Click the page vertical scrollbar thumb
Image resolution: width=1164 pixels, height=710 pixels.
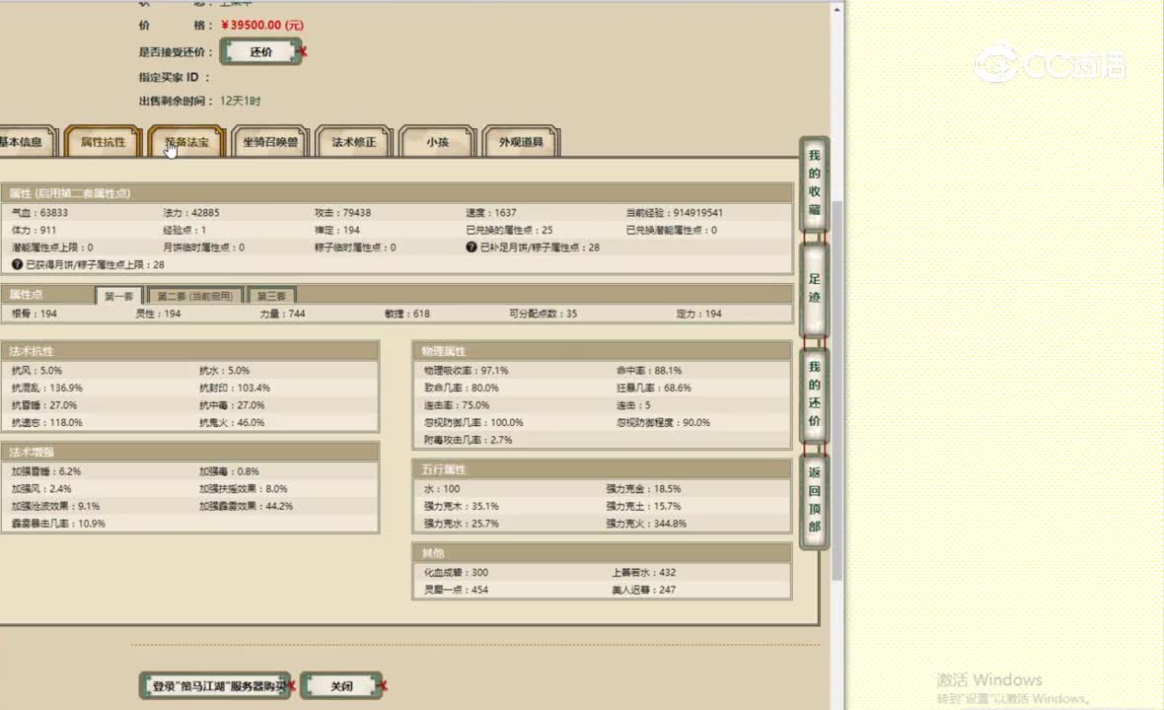[x=837, y=390]
